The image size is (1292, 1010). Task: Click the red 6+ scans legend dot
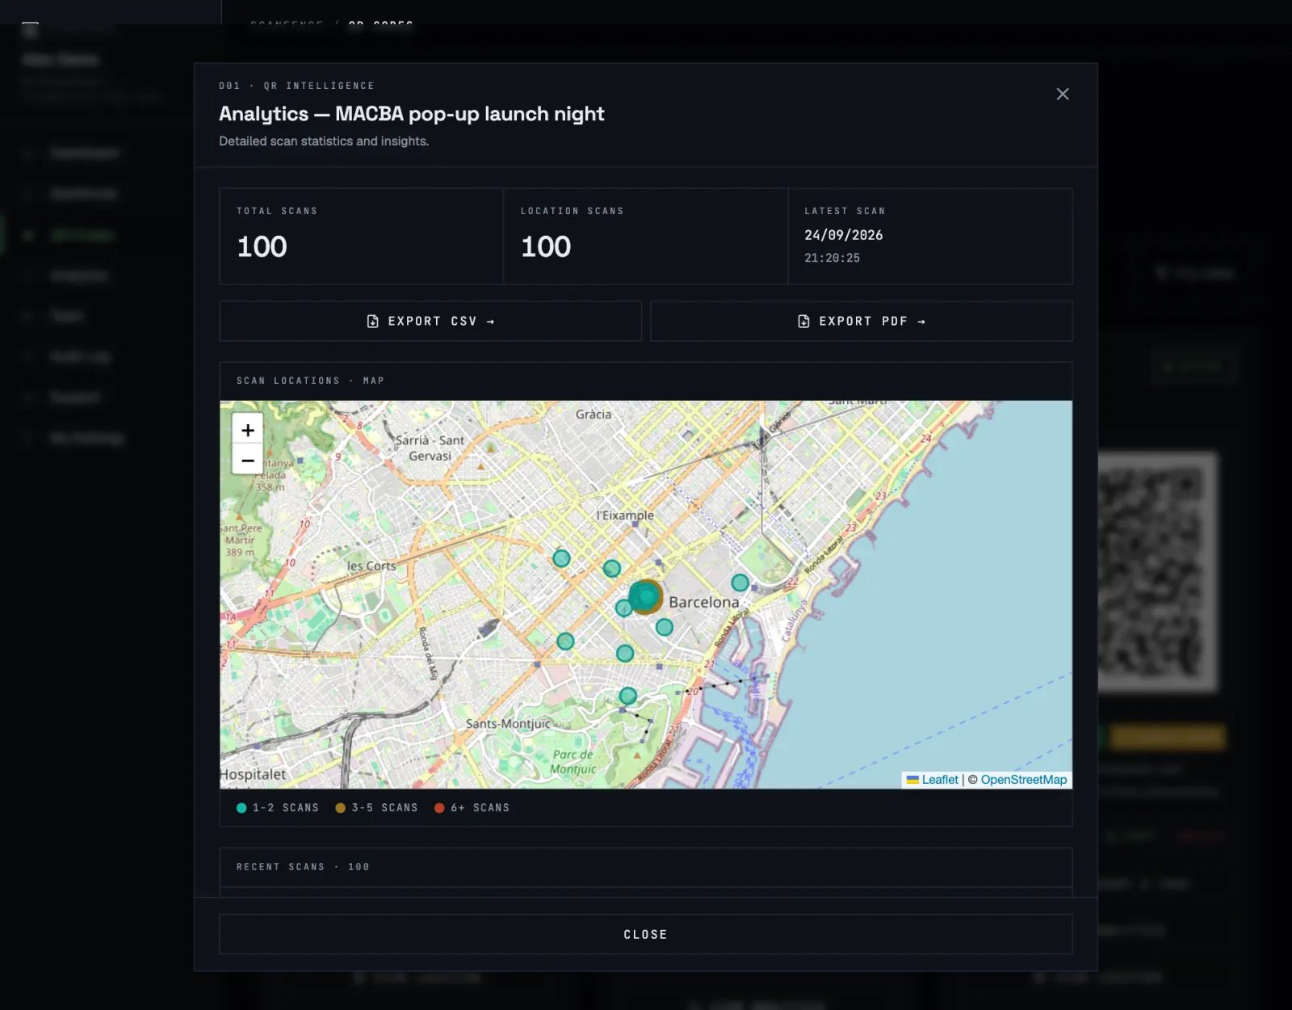coord(439,808)
